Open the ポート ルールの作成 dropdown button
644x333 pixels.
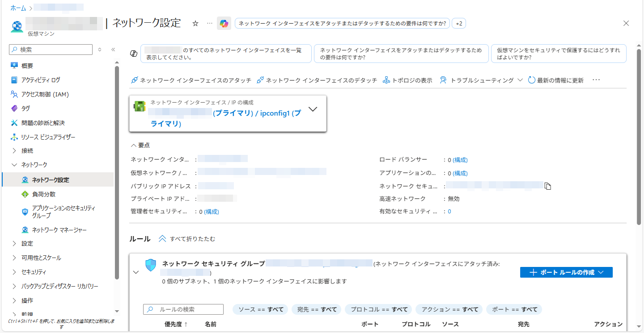[x=566, y=272]
